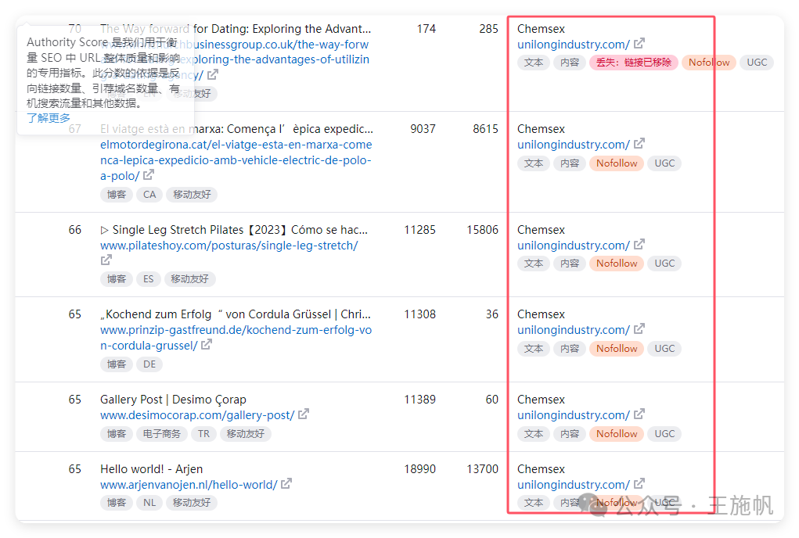
Task: Open external icon beside unilongindustry.com in desimocorap row
Action: 639,414
